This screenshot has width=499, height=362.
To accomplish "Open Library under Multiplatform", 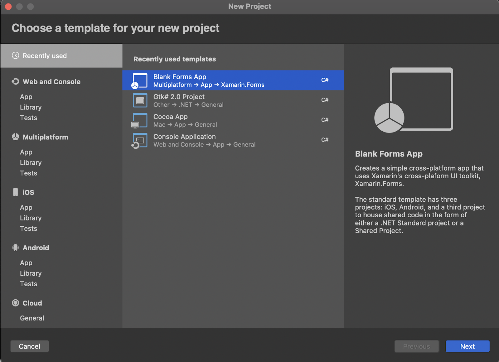I will tap(31, 162).
